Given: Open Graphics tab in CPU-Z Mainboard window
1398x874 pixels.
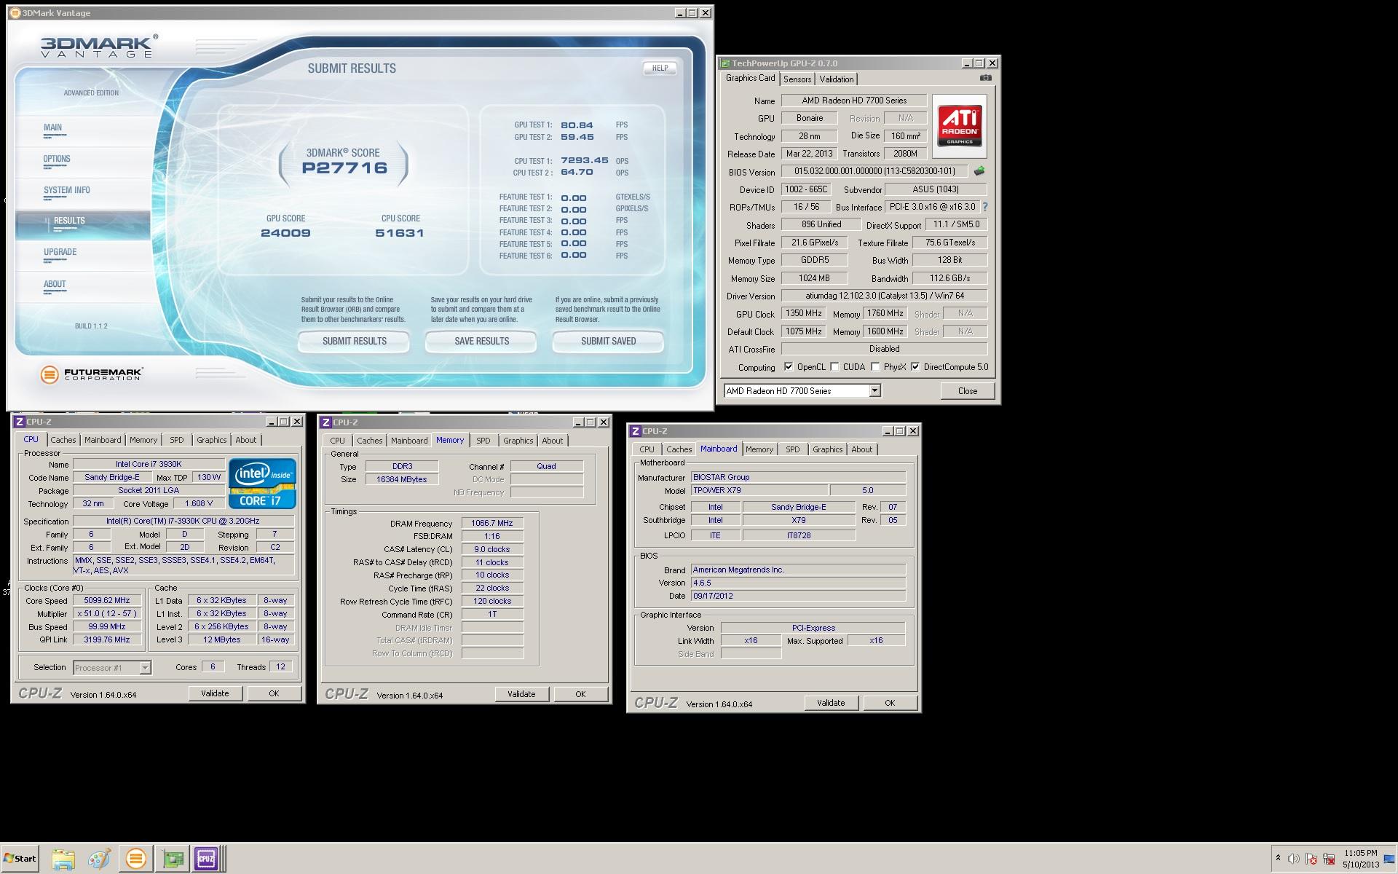Looking at the screenshot, I should tap(827, 449).
